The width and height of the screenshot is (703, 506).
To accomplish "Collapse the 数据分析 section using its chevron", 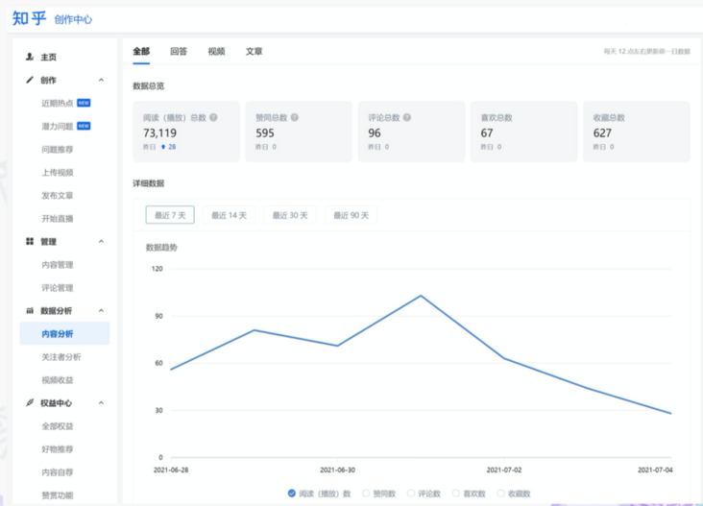I will (x=102, y=311).
